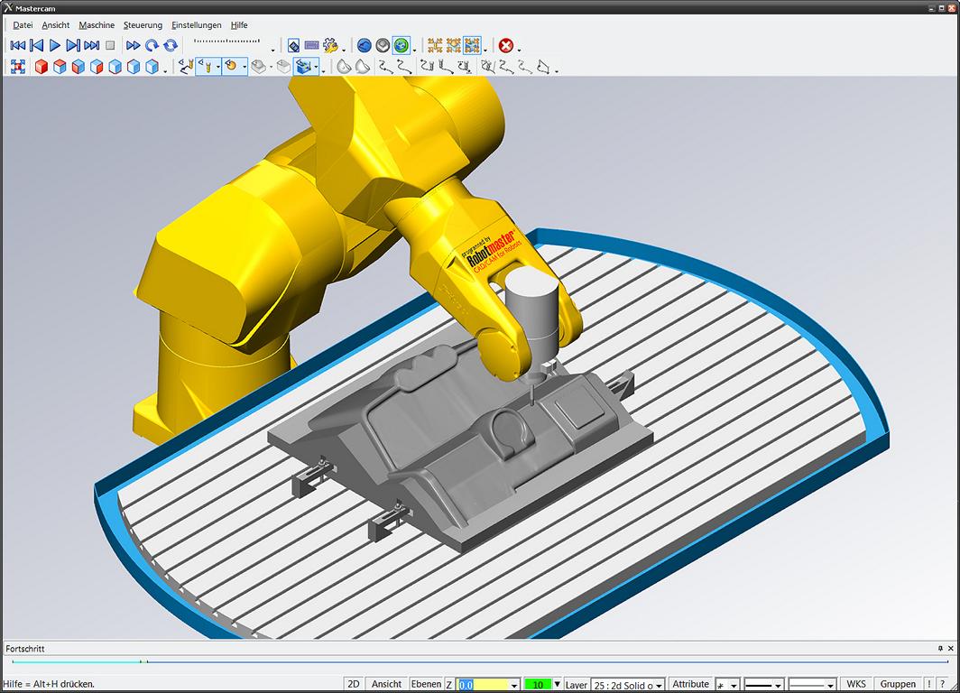Rewind simulation to the start
960x693 pixels.
[x=18, y=45]
